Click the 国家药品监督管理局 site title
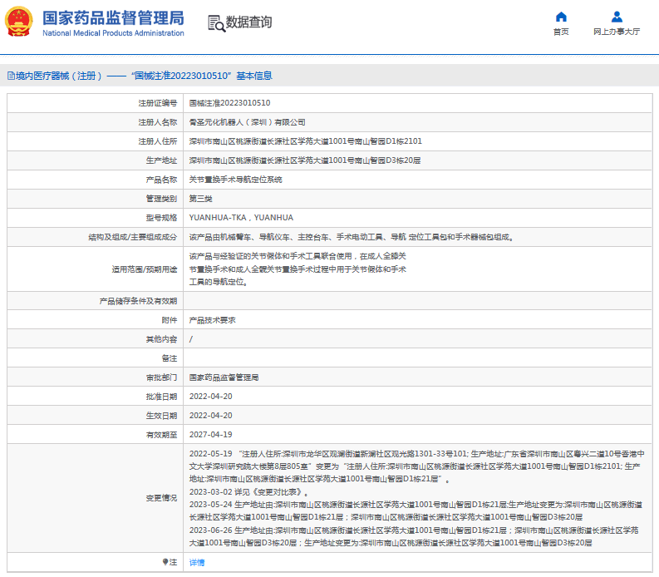This screenshot has width=659, height=577. (x=113, y=17)
